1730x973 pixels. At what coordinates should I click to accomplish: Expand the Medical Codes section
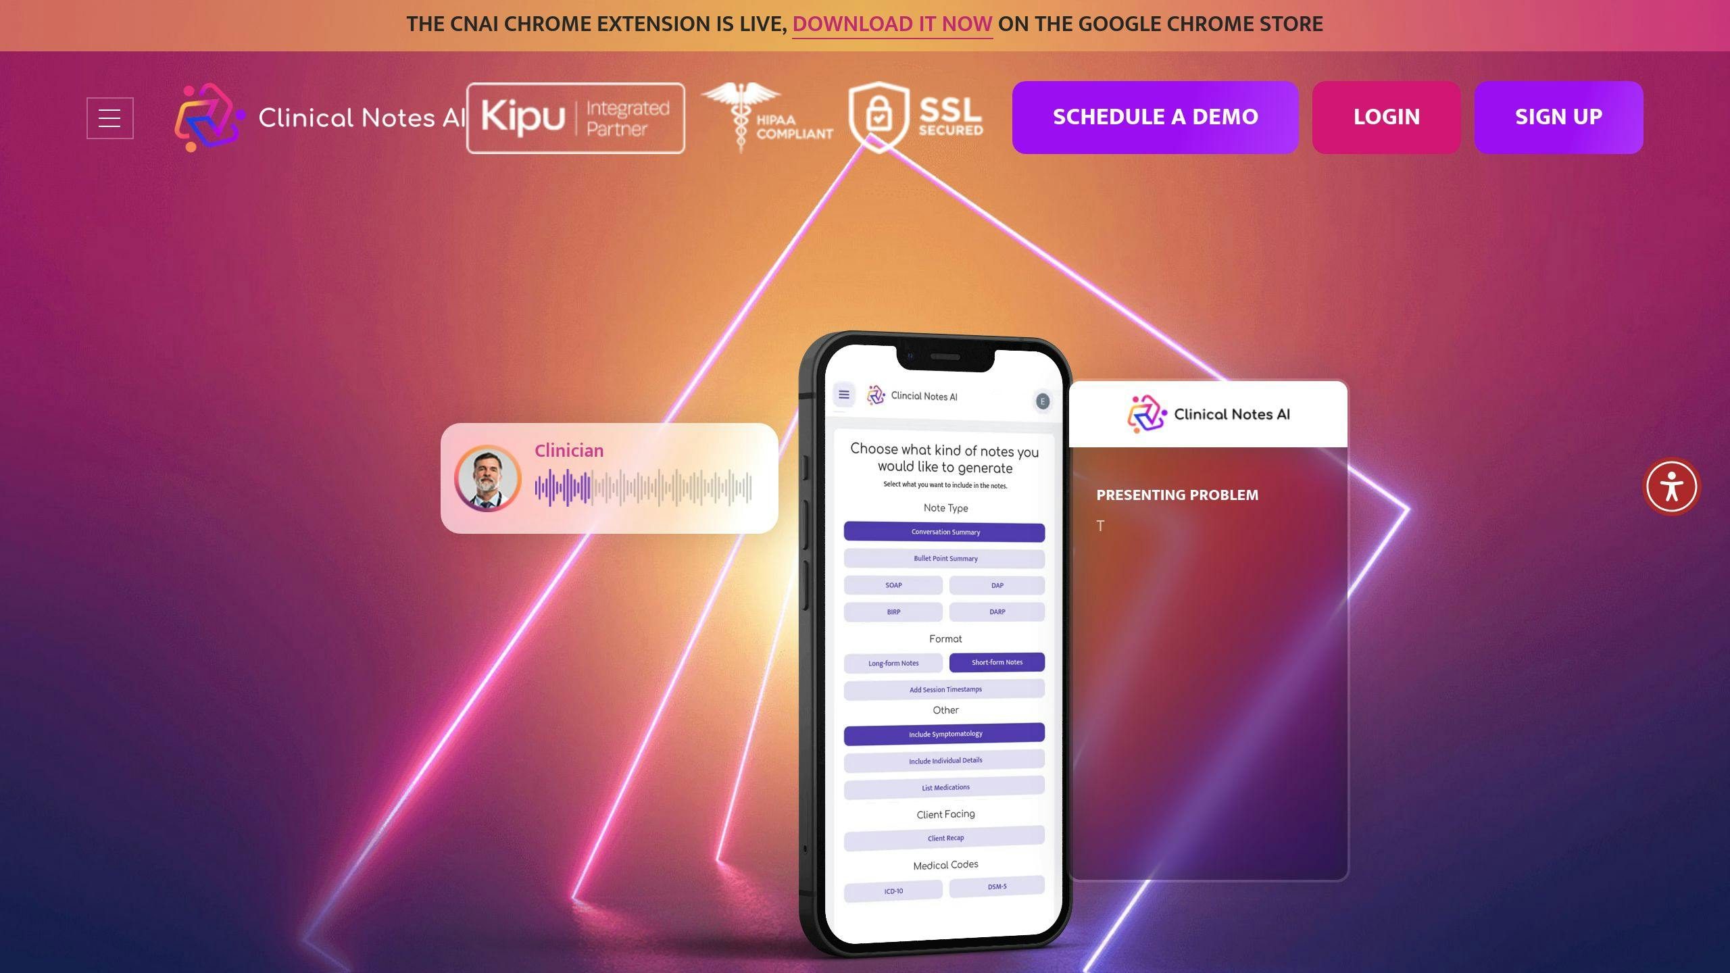click(x=945, y=864)
